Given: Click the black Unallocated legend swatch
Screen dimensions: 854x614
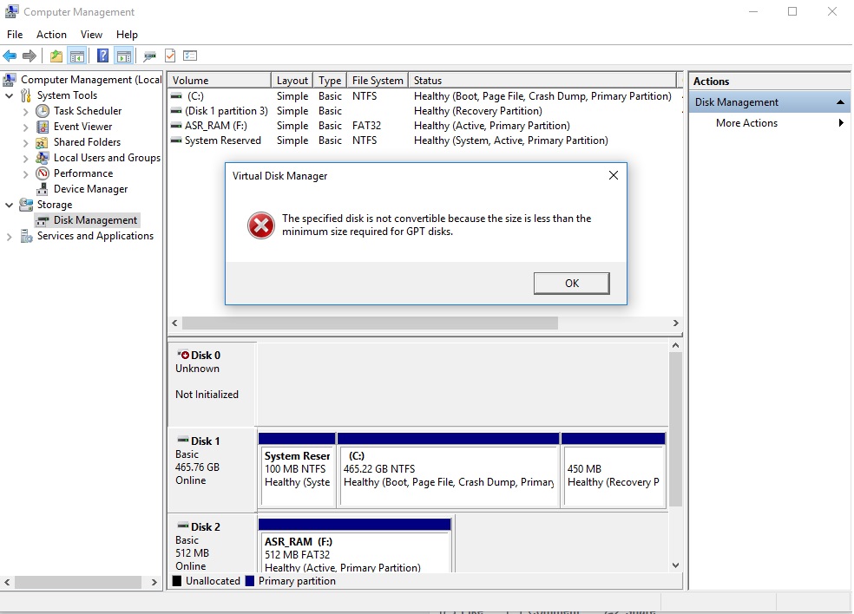Looking at the screenshot, I should pos(177,581).
